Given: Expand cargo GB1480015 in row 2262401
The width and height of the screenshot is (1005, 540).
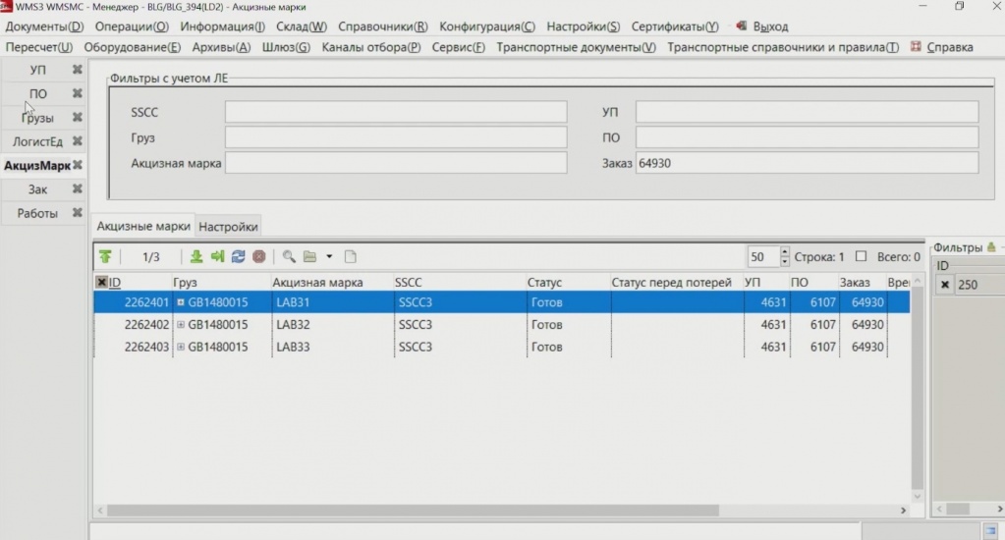Looking at the screenshot, I should pos(181,302).
